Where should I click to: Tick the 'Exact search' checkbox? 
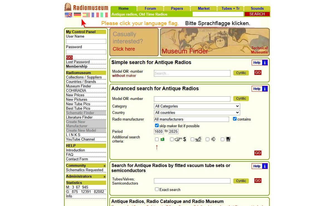(157, 189)
